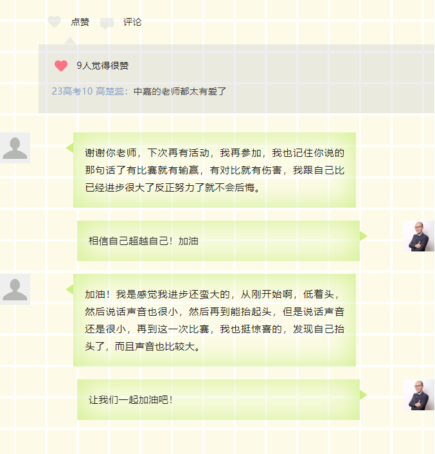Click the comment text 中嘉的老师都太有爱了
435x454 pixels.
coord(180,91)
